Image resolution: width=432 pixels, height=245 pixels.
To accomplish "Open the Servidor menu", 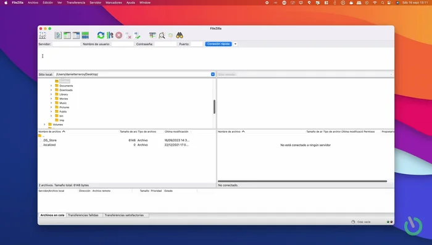I will pos(95,2).
